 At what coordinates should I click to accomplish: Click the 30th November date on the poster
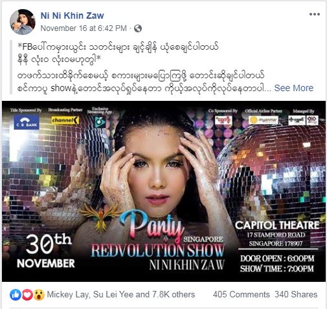pyautogui.click(x=46, y=251)
